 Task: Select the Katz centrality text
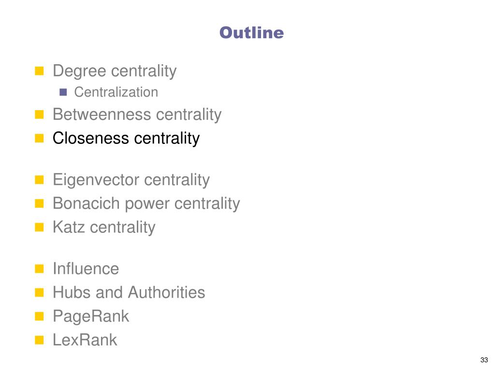click(104, 228)
